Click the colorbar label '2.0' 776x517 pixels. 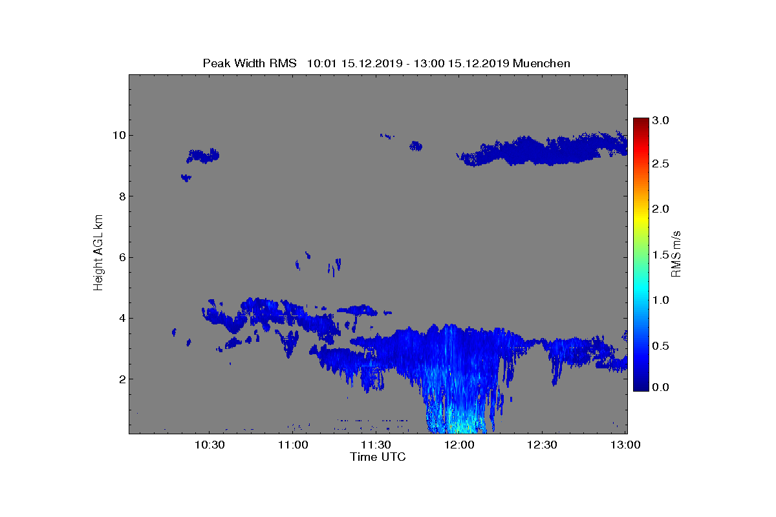click(660, 209)
